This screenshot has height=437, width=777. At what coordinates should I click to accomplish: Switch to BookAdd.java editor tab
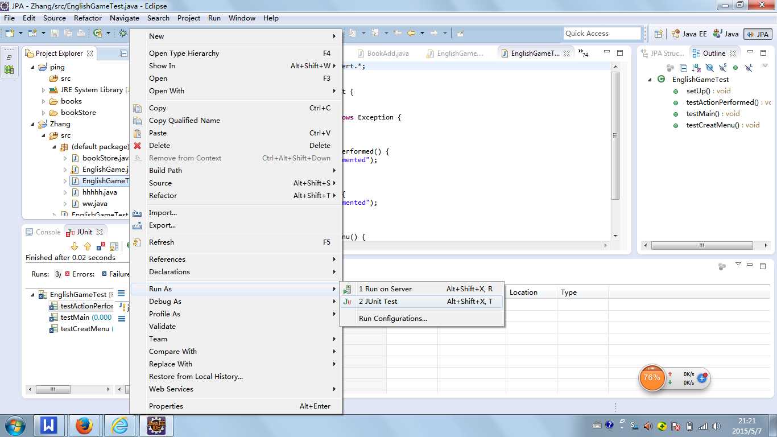coord(383,53)
